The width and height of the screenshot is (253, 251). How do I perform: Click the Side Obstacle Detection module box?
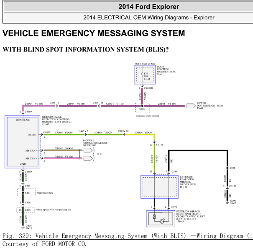coord(23,142)
